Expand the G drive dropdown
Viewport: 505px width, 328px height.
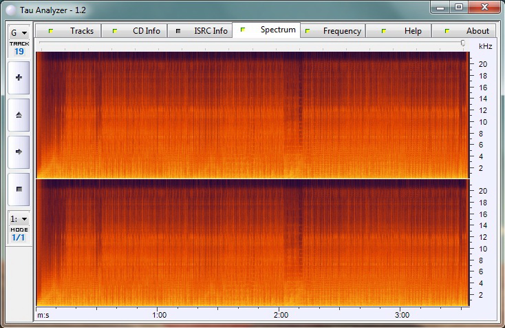point(19,33)
